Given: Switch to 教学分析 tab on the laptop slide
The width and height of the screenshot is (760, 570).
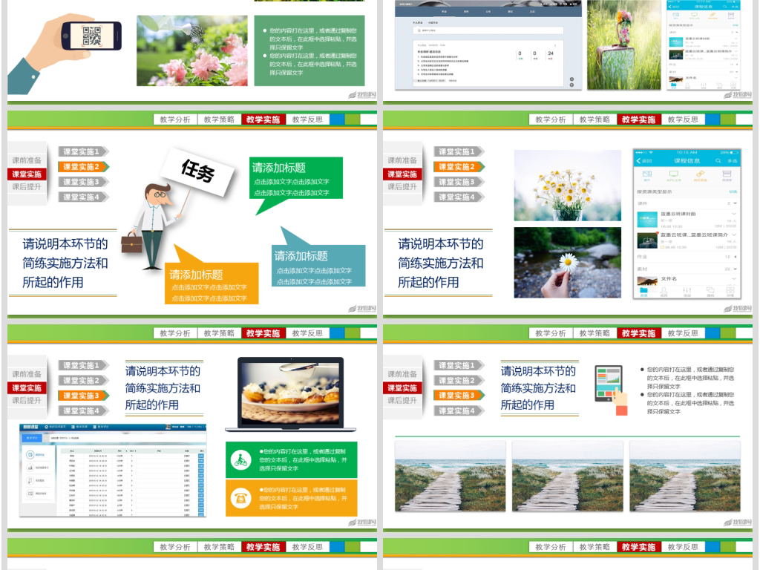Looking at the screenshot, I should click(174, 333).
